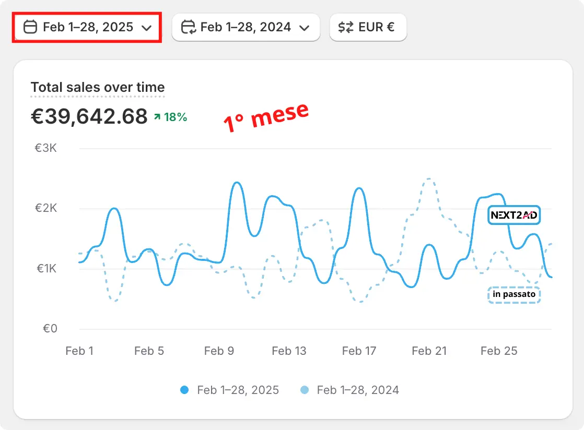The image size is (584, 430).
Task: Click the dashed 'in passato' label badge
Action: (x=514, y=294)
